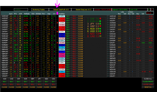The width and height of the screenshot is (157, 92).
Task: Click JPY 5.9 in the strength ranking
Action: (94, 24)
